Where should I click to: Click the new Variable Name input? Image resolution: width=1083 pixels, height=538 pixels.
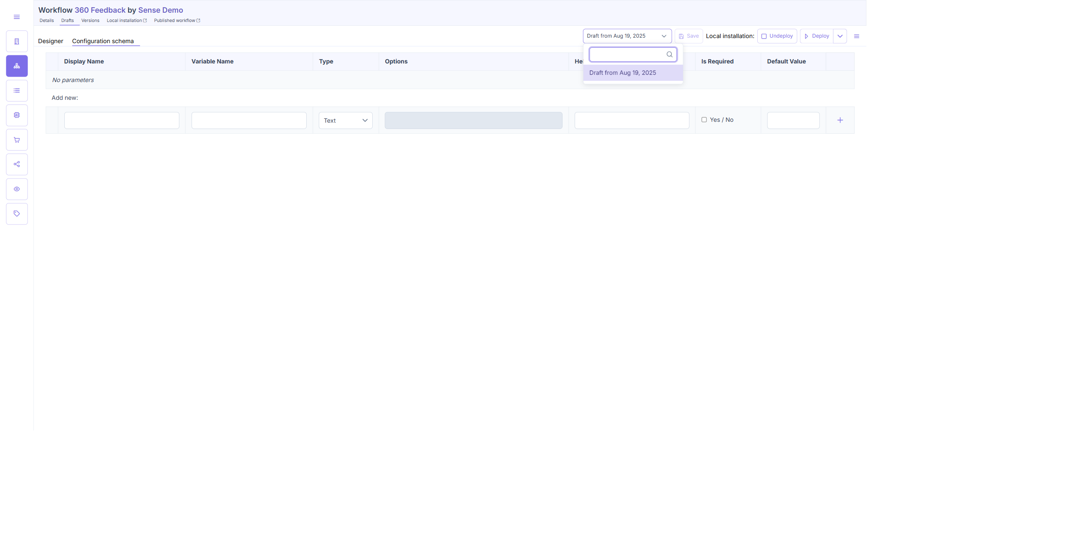[249, 121]
